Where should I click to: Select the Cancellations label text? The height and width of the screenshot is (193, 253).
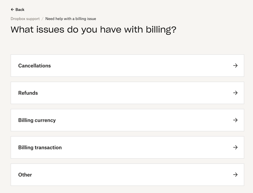[x=34, y=66]
